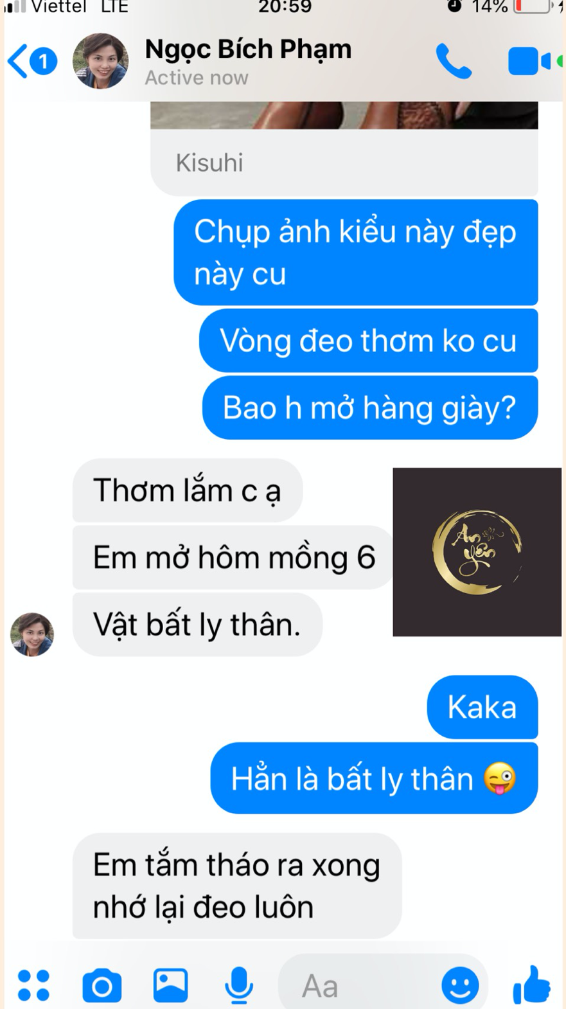Open conversation details via the contact name
566x1009 pixels.
(x=248, y=49)
